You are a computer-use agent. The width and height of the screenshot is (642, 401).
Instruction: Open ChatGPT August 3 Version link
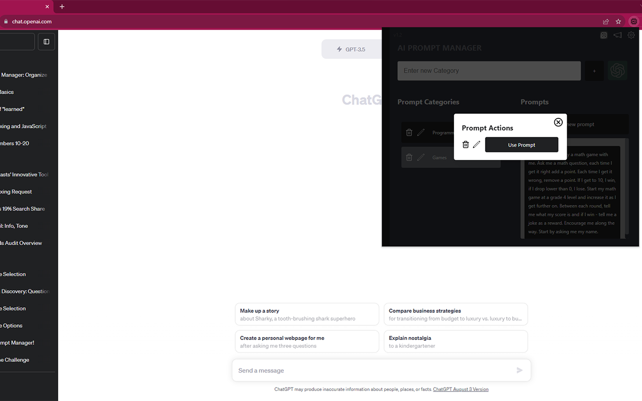[460, 389]
